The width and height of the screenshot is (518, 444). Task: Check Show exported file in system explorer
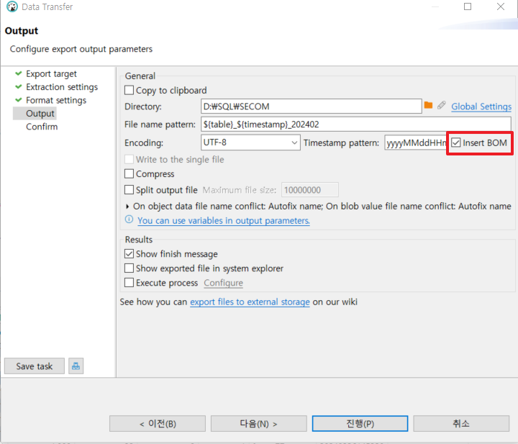(129, 268)
